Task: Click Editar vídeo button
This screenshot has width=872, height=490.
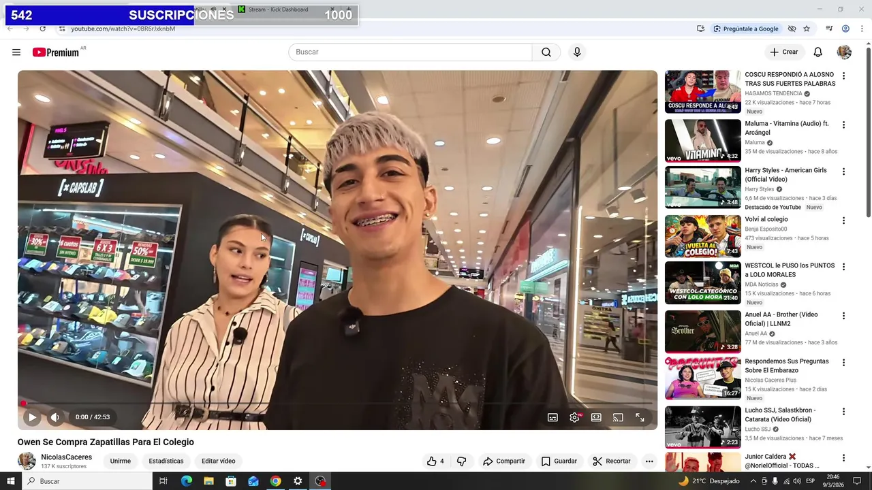Action: [x=218, y=461]
